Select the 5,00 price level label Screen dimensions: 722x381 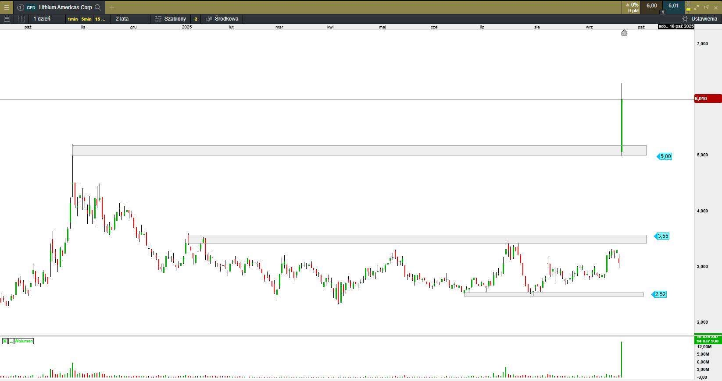pyautogui.click(x=665, y=156)
